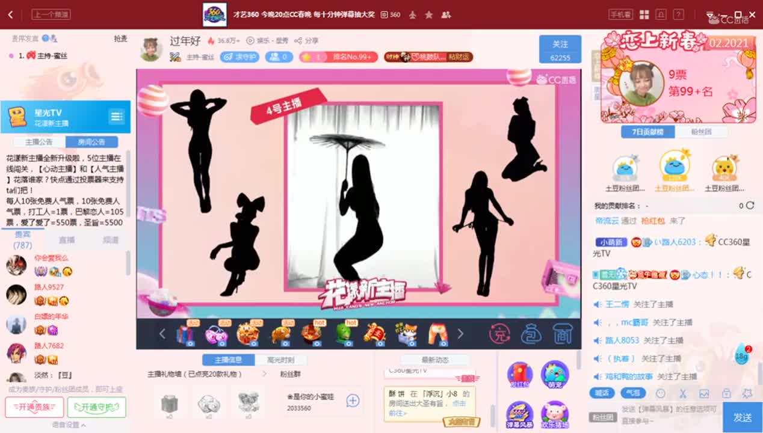Click the 手机看 watch-on-phone button
This screenshot has height=433, width=763.
tap(621, 14)
